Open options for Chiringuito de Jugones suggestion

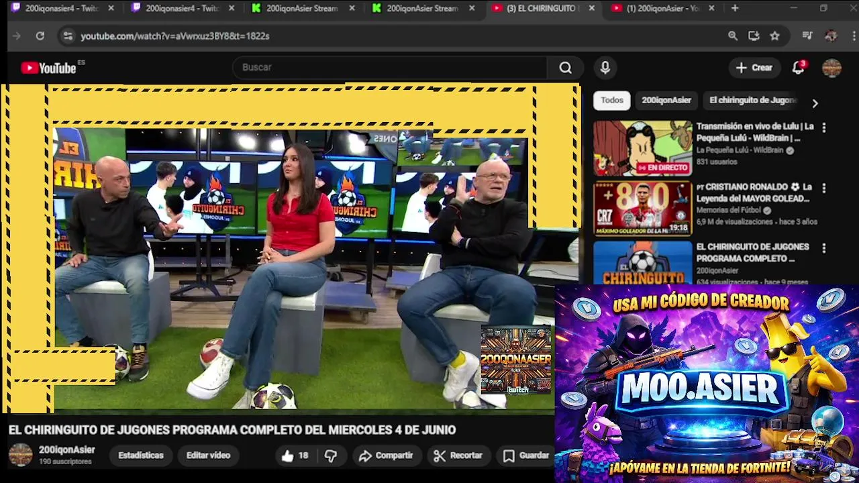point(824,248)
